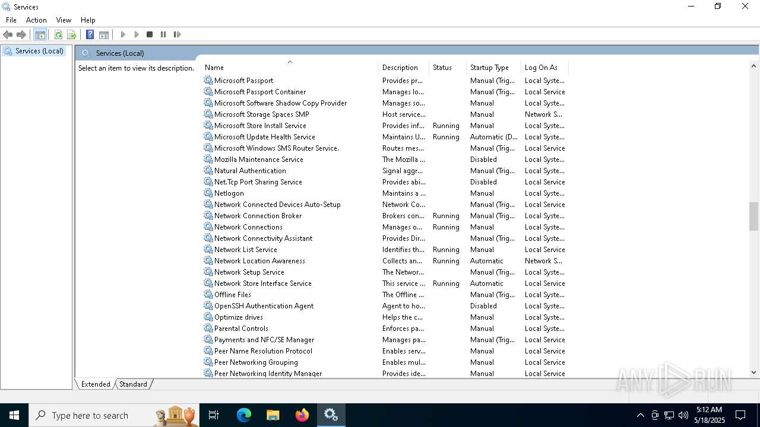Sort by the Log On As column header

coord(544,68)
